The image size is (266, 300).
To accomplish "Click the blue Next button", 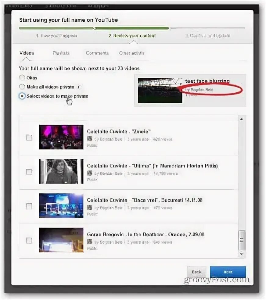I will click(x=228, y=272).
